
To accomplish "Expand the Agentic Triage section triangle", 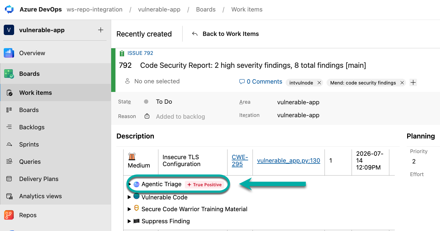I will [130, 184].
